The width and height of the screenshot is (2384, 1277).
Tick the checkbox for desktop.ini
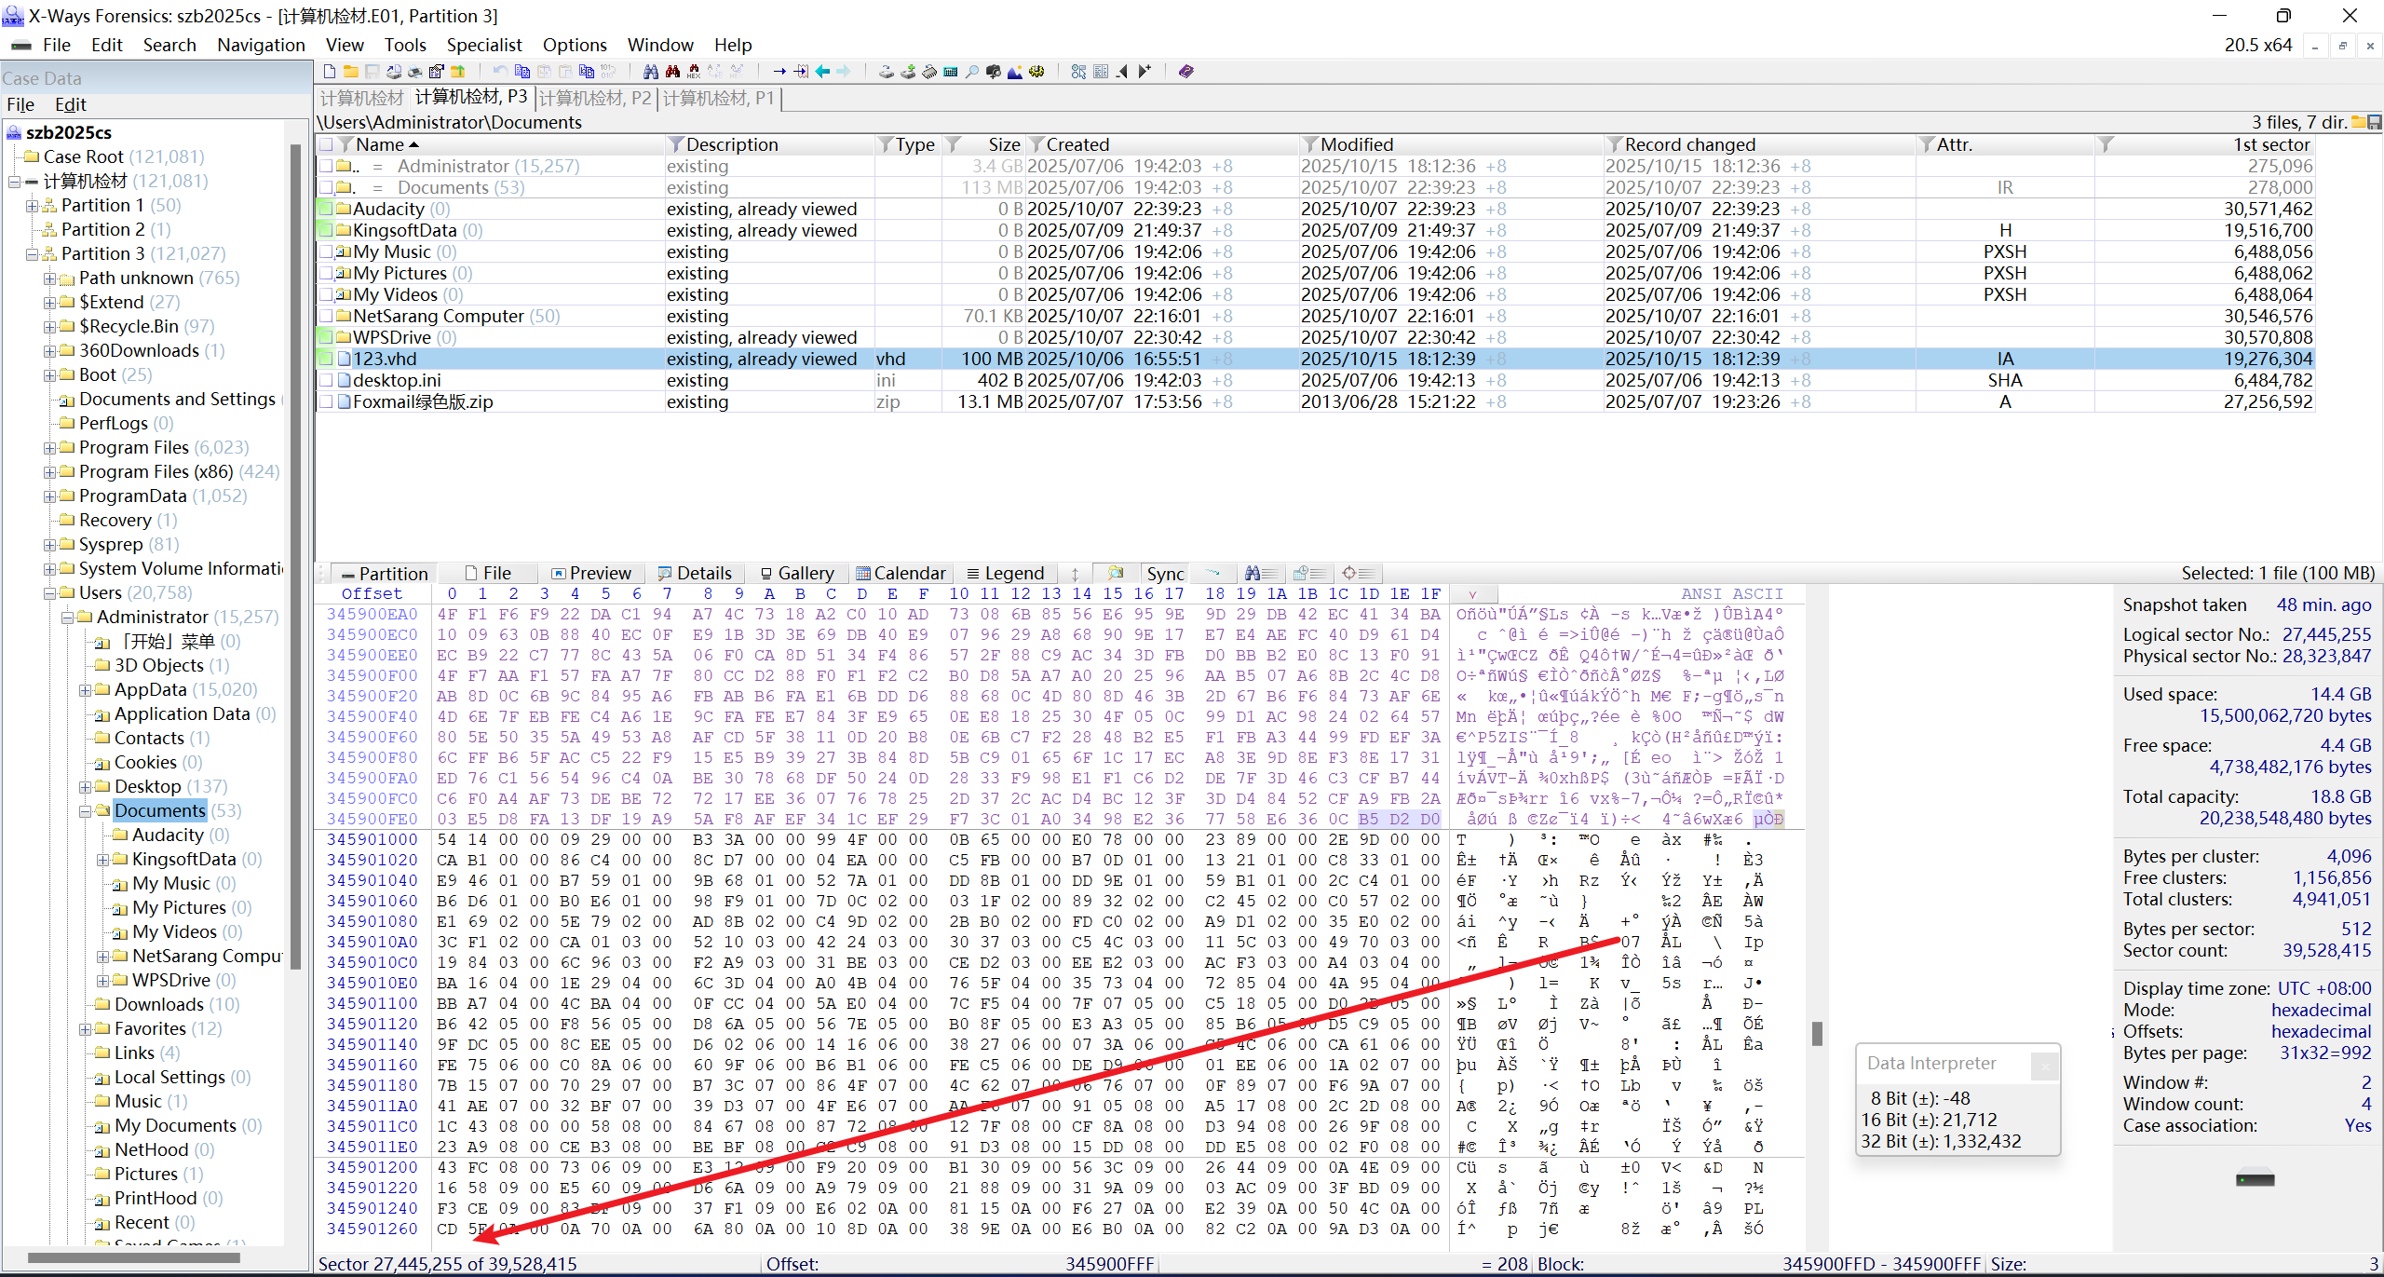(326, 380)
